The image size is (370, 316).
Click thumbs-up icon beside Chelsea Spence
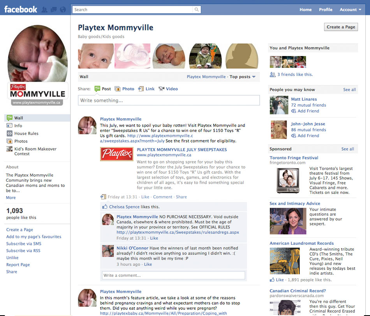pyautogui.click(x=105, y=207)
